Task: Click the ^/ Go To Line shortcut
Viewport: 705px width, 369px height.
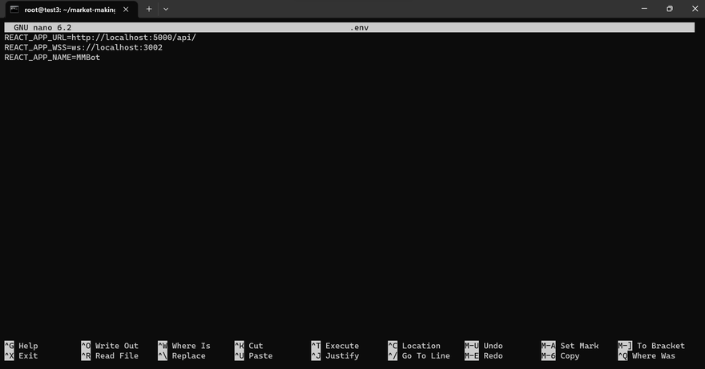Action: 419,355
